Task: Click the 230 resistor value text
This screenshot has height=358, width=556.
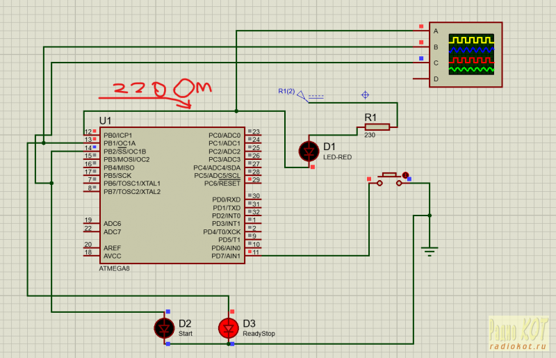Action: tap(370, 136)
